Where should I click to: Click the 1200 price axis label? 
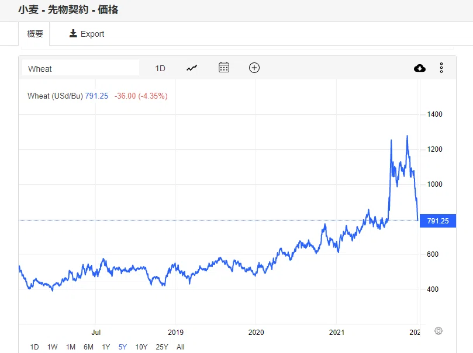434,149
